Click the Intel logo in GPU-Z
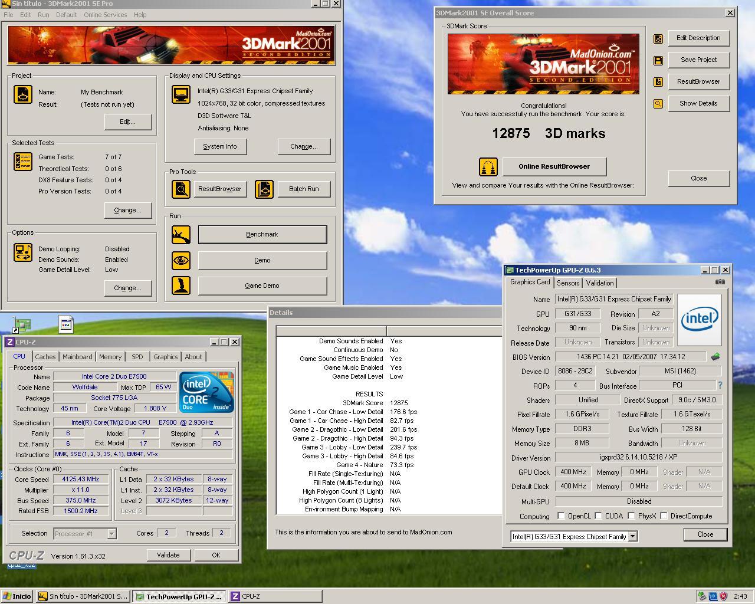755x604 pixels. [x=700, y=320]
